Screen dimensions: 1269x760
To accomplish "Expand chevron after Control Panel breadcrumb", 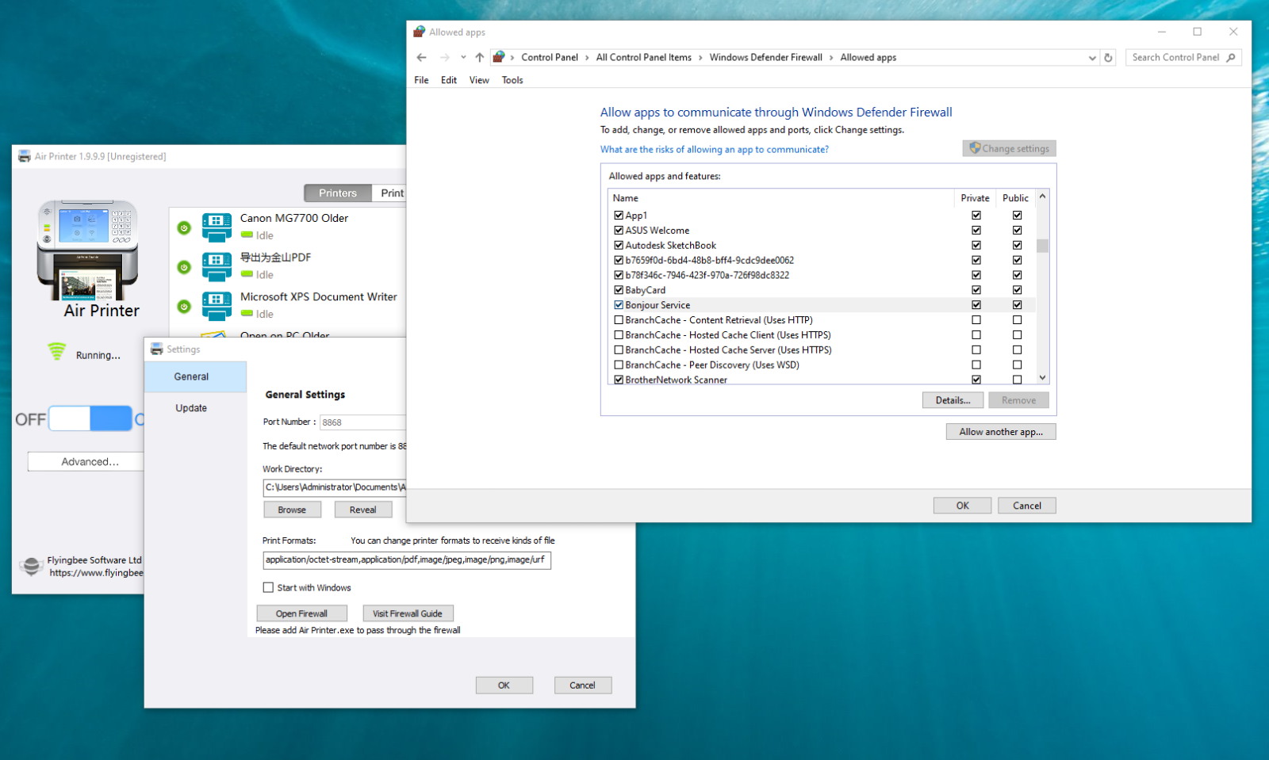I will [x=588, y=58].
